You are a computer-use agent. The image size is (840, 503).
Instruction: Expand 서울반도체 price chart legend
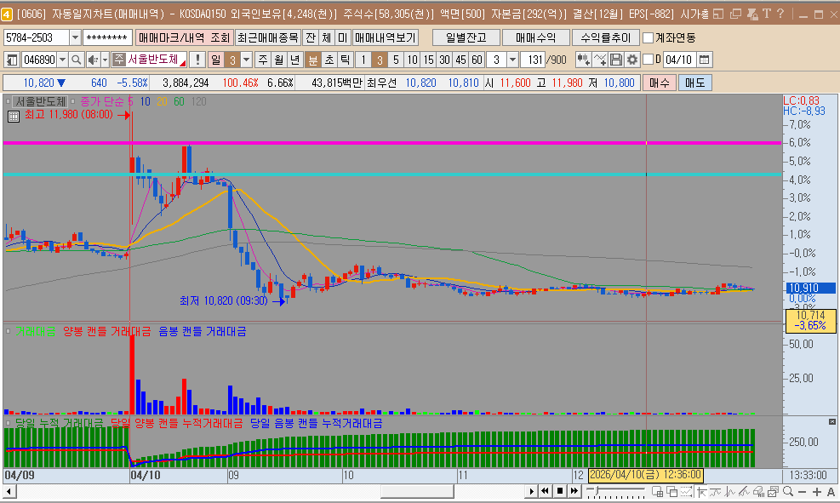8,100
